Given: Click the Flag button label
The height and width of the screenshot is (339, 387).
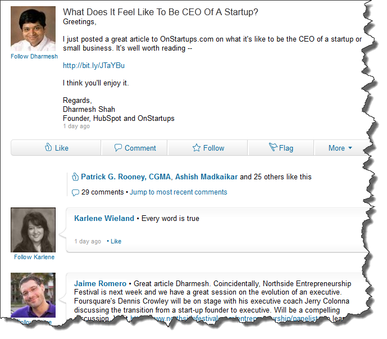Looking at the screenshot, I should tap(286, 148).
